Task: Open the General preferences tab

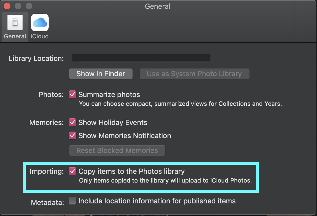Action: pos(15,27)
